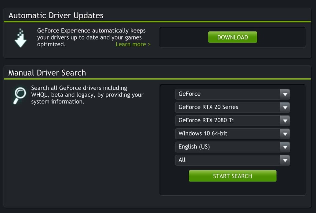Click the green DOWNLOAD button
Screen dimensions: 316x213
[x=233, y=37]
